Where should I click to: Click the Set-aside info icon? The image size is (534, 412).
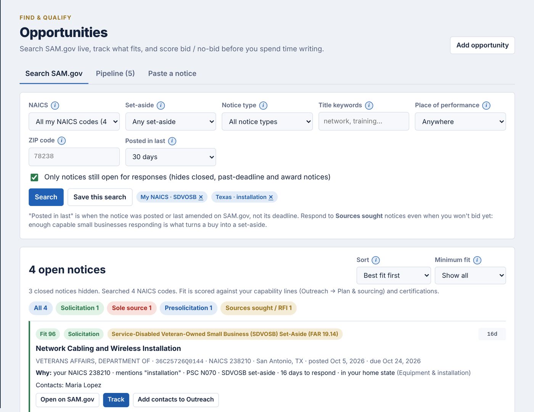tap(161, 105)
